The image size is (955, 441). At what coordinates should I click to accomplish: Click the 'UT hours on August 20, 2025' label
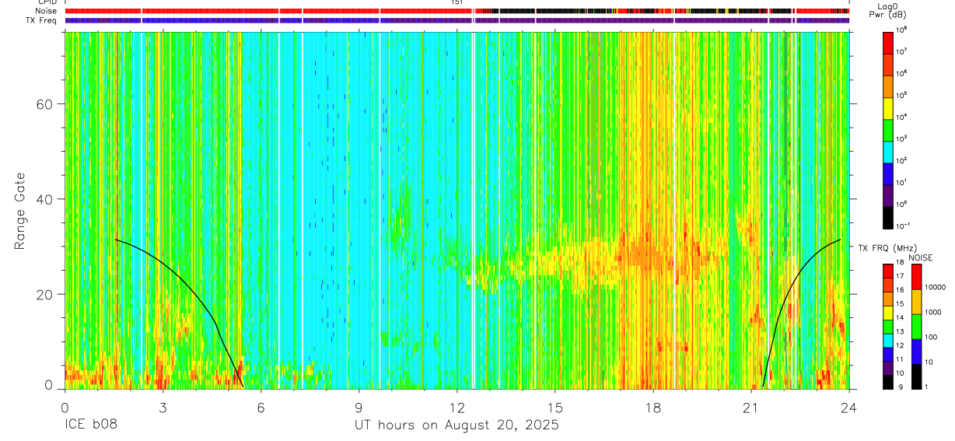click(457, 426)
